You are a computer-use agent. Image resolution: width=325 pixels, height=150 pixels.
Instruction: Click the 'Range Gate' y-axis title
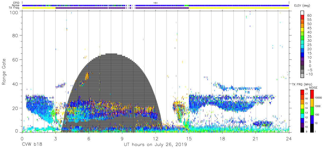pyautogui.click(x=4, y=72)
